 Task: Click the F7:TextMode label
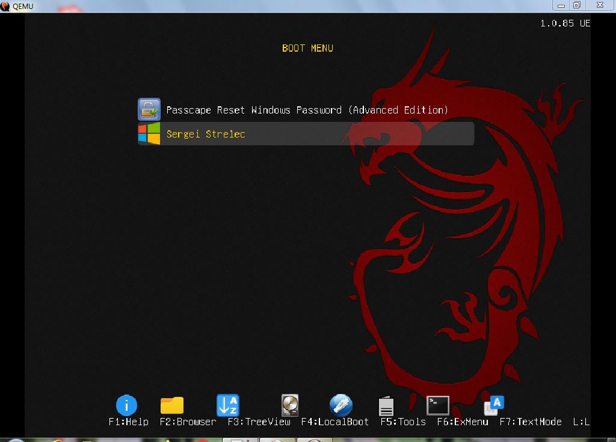[531, 422]
